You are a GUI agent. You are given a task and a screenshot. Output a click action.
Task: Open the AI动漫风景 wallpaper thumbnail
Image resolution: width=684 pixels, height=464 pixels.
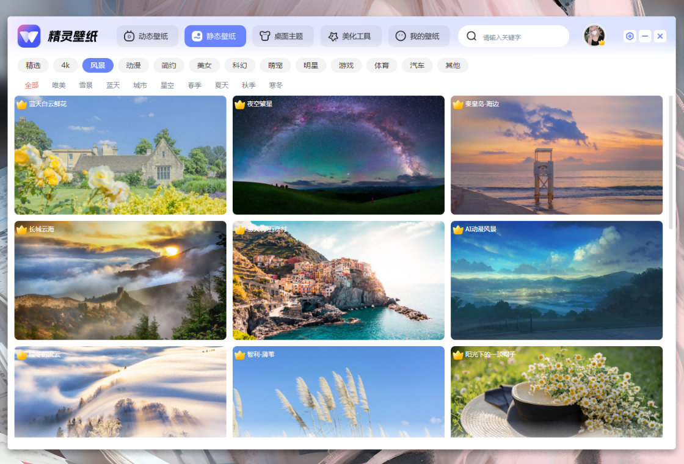(x=556, y=280)
